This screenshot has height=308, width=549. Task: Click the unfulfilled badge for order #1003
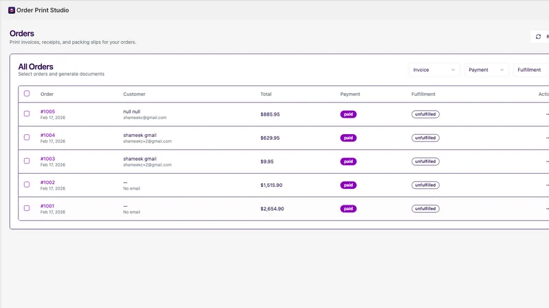(425, 162)
